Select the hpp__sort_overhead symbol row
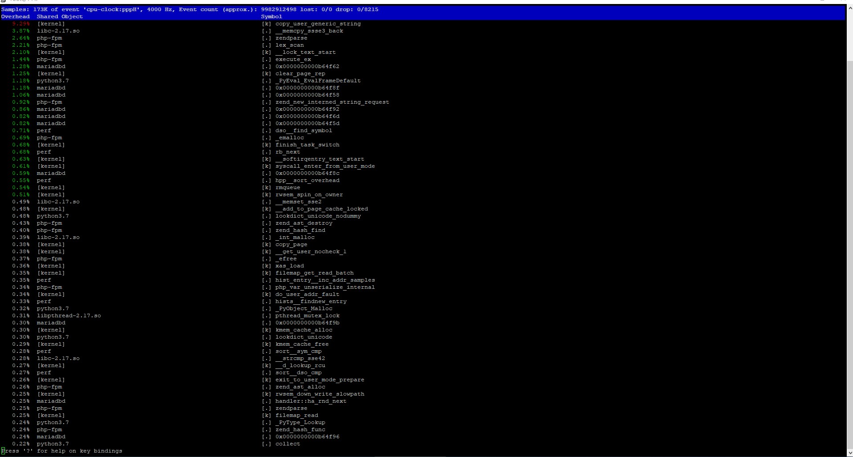This screenshot has width=853, height=457. (x=307, y=180)
